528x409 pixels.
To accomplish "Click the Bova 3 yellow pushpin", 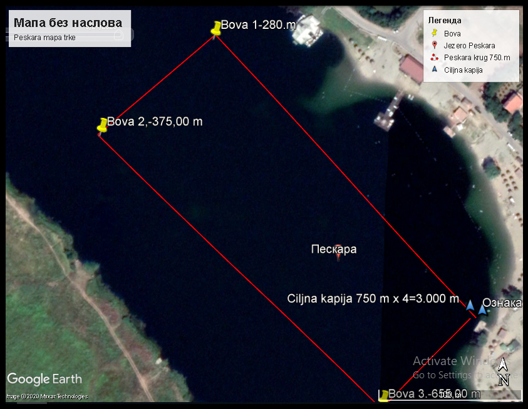I will 384,395.
